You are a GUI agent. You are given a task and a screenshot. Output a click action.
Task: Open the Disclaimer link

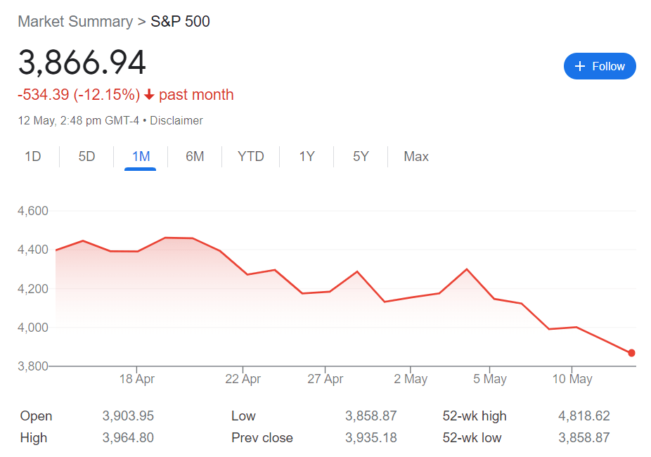point(176,120)
